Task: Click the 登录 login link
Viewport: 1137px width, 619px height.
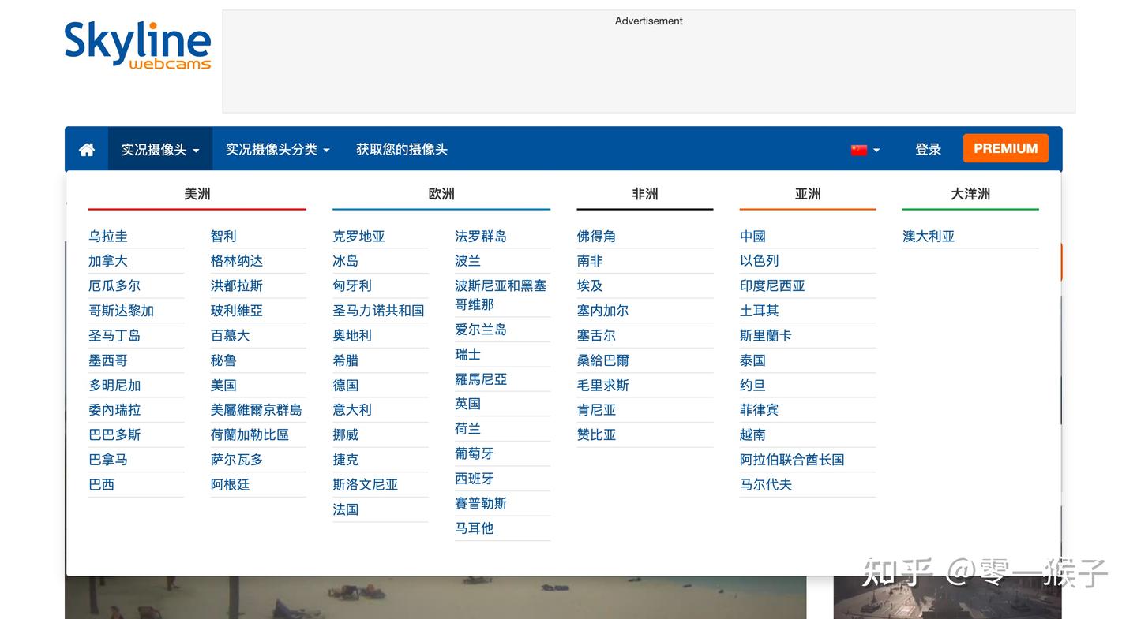Action: coord(928,150)
